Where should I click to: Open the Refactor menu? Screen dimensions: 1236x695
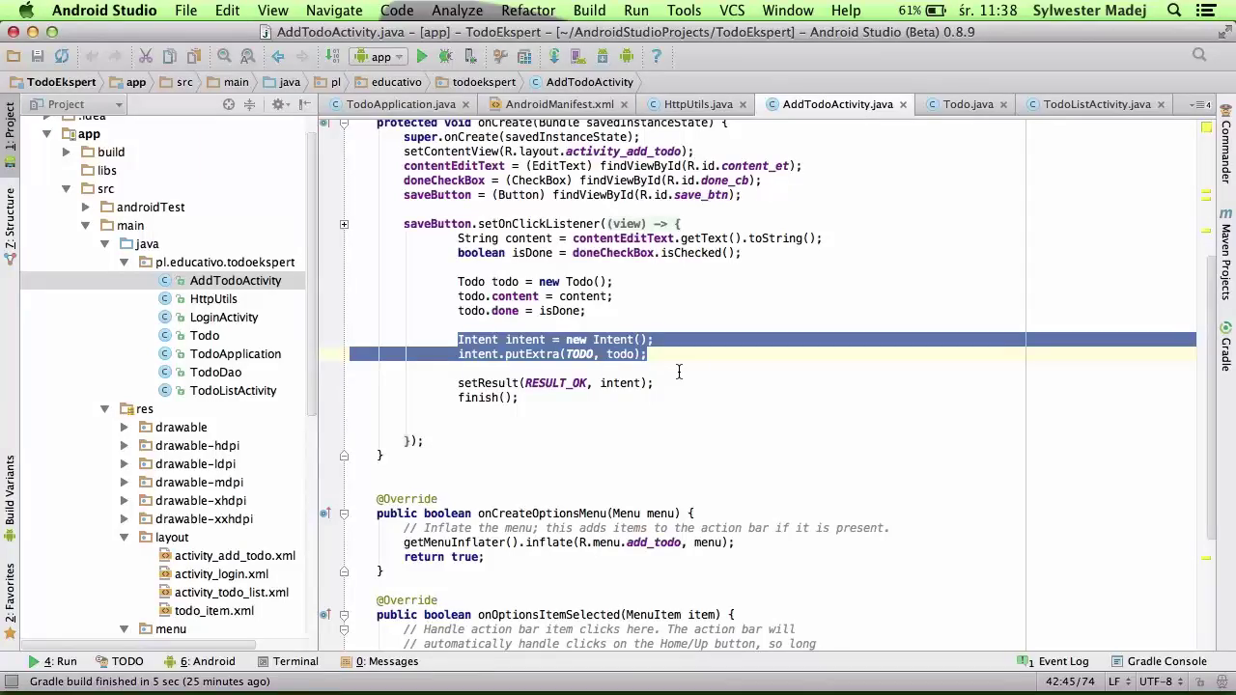[x=528, y=11]
